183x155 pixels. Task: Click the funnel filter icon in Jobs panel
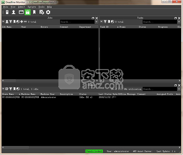pos(11,22)
